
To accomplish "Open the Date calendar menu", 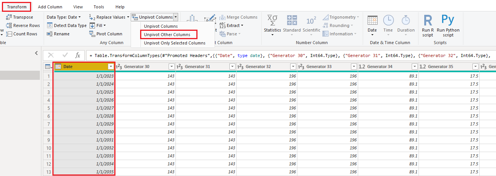I will pos(372,25).
